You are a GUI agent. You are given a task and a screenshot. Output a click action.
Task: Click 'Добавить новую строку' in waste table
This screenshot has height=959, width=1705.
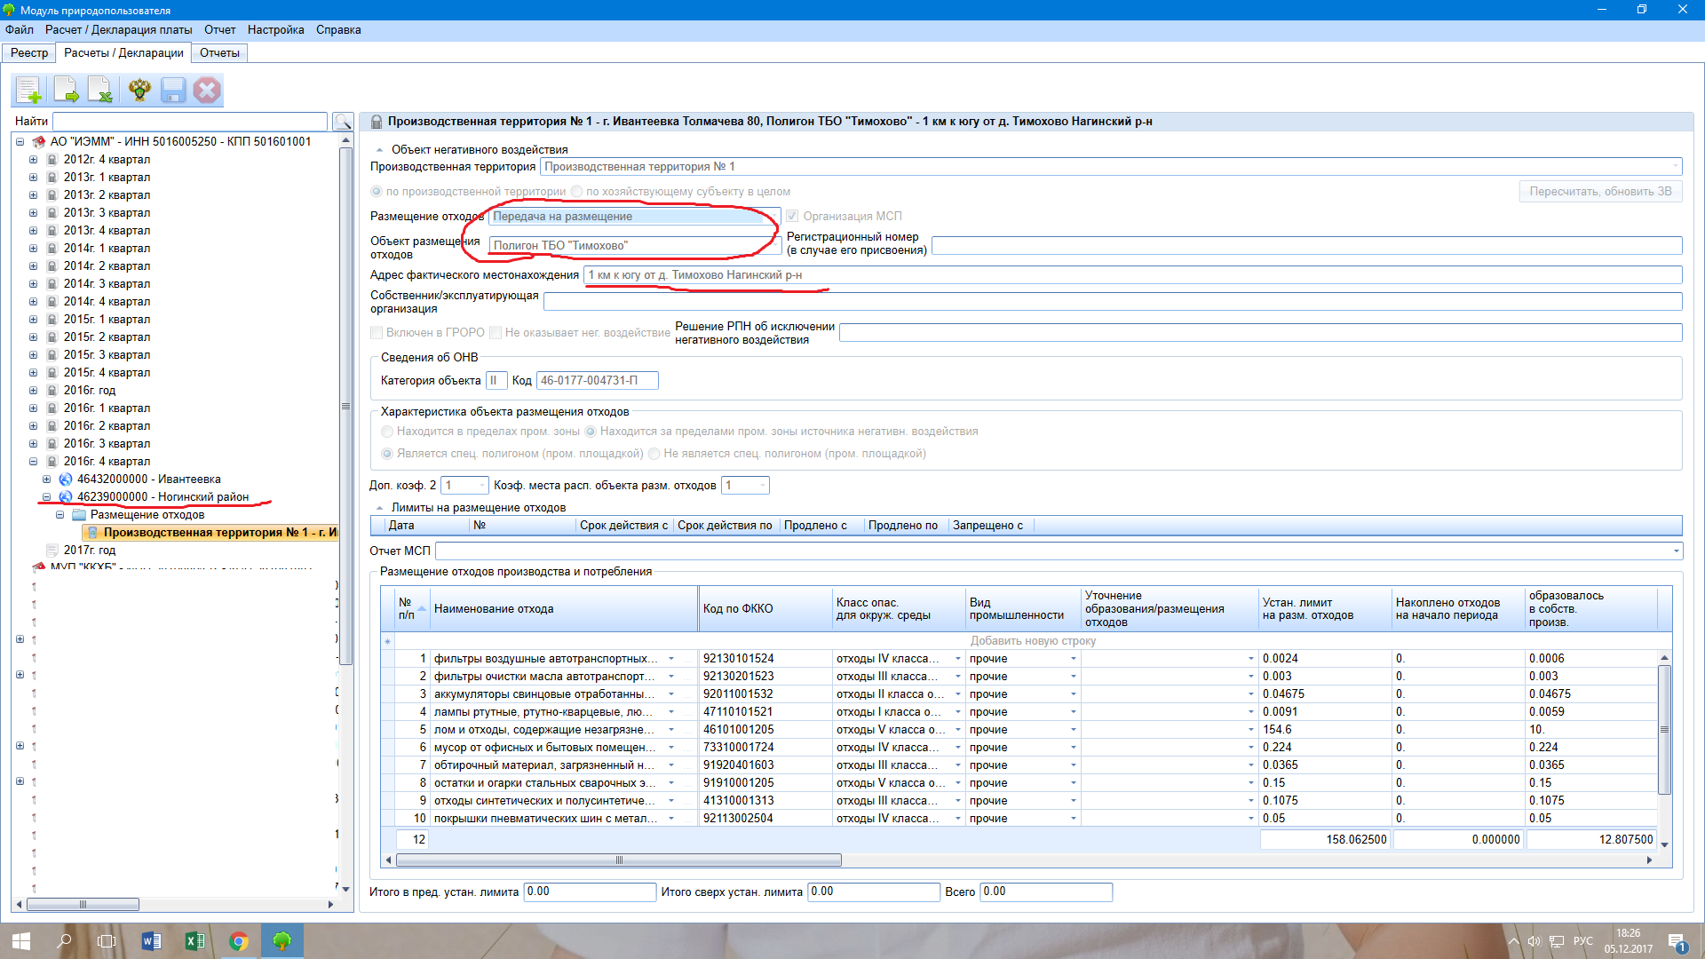pyautogui.click(x=1032, y=640)
